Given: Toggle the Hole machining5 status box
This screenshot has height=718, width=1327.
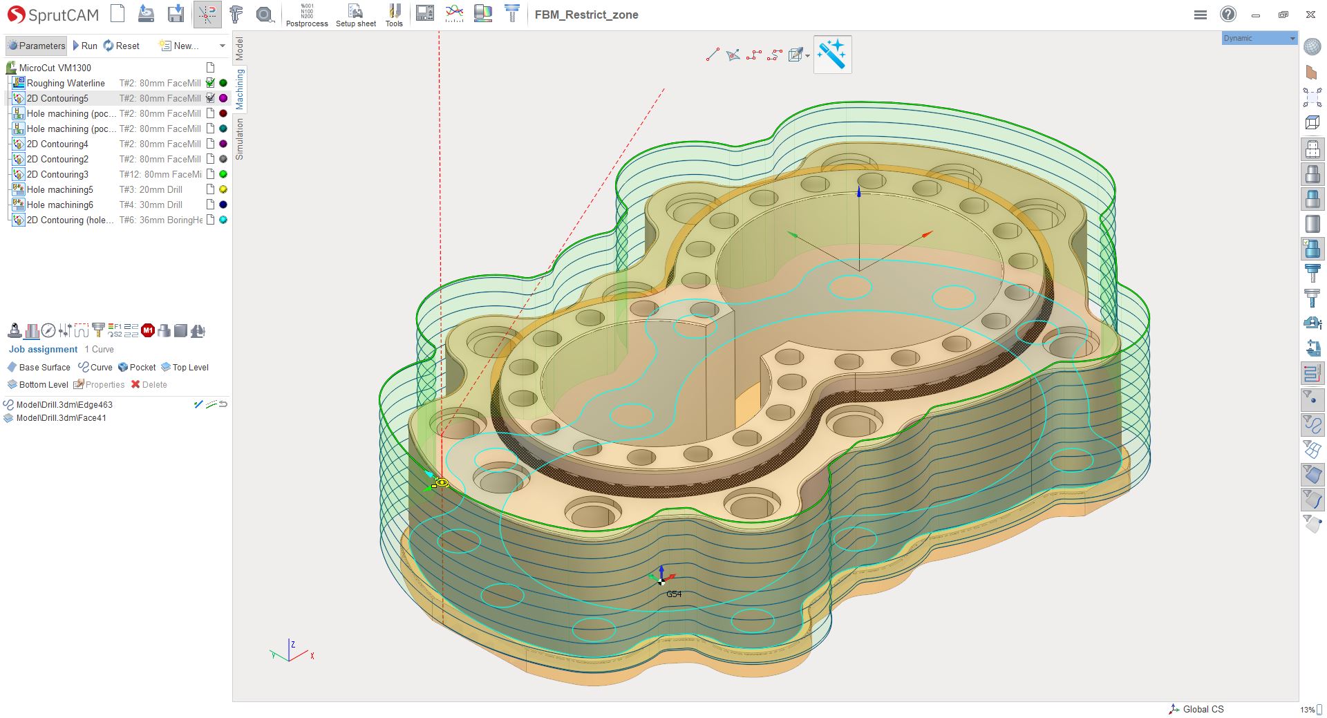Looking at the screenshot, I should coord(211,189).
